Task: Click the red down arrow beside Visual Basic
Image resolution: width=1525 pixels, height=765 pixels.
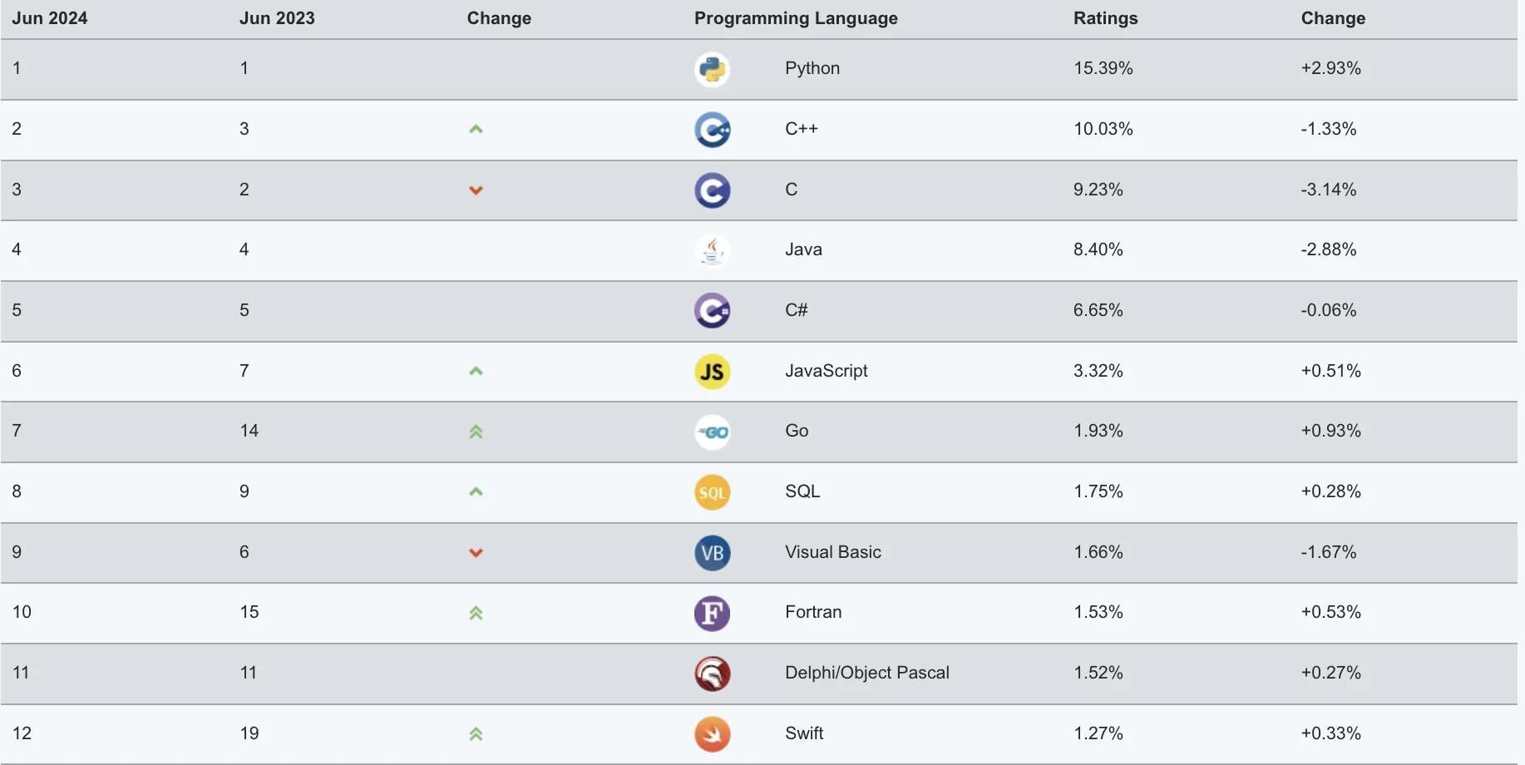Action: pyautogui.click(x=476, y=553)
